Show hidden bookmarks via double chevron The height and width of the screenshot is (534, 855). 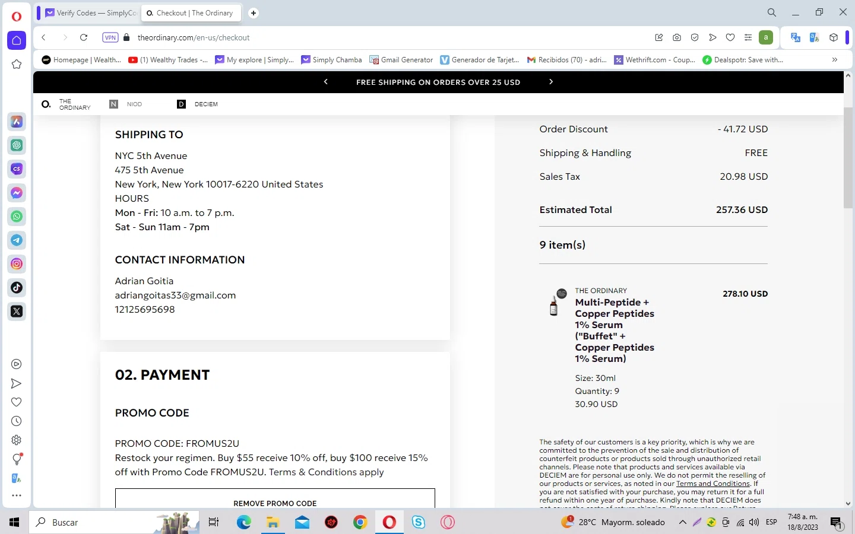click(x=835, y=60)
